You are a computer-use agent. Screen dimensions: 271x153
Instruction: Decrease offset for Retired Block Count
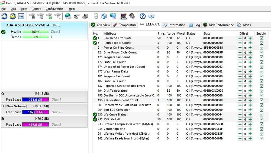(x=240, y=43)
